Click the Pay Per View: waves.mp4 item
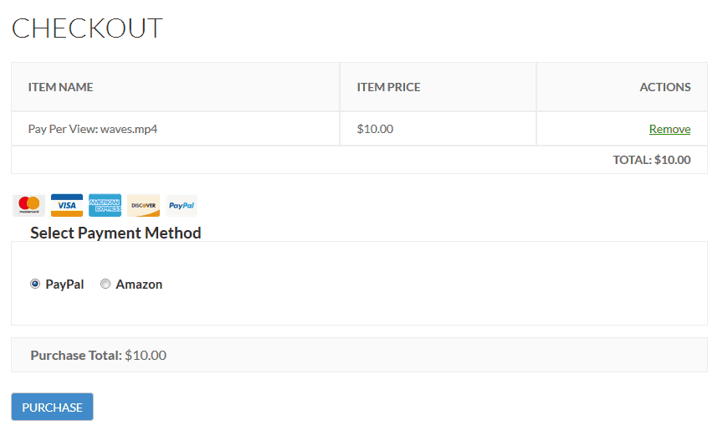Screen dimensions: 723x436 (x=93, y=129)
